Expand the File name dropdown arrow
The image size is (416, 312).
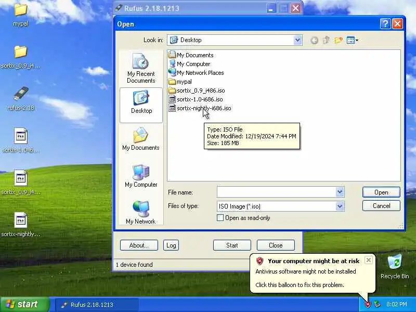[x=340, y=192]
